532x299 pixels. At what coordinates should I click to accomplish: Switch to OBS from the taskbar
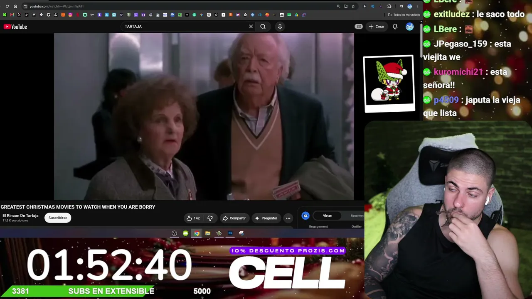[x=174, y=233]
